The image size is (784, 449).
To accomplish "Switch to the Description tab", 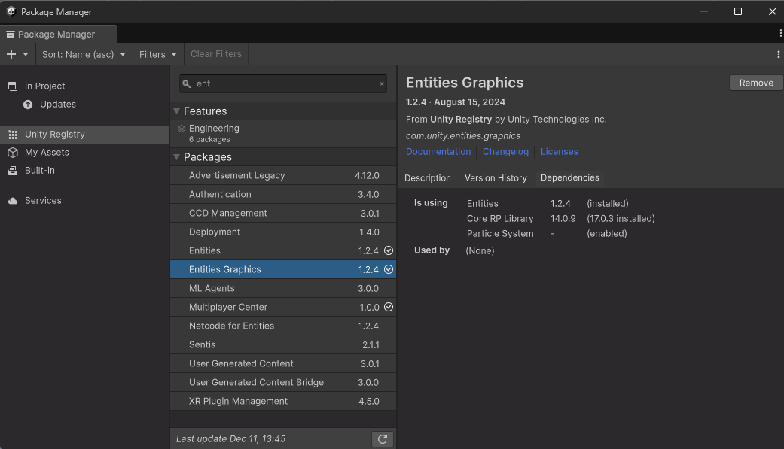I will tap(428, 178).
